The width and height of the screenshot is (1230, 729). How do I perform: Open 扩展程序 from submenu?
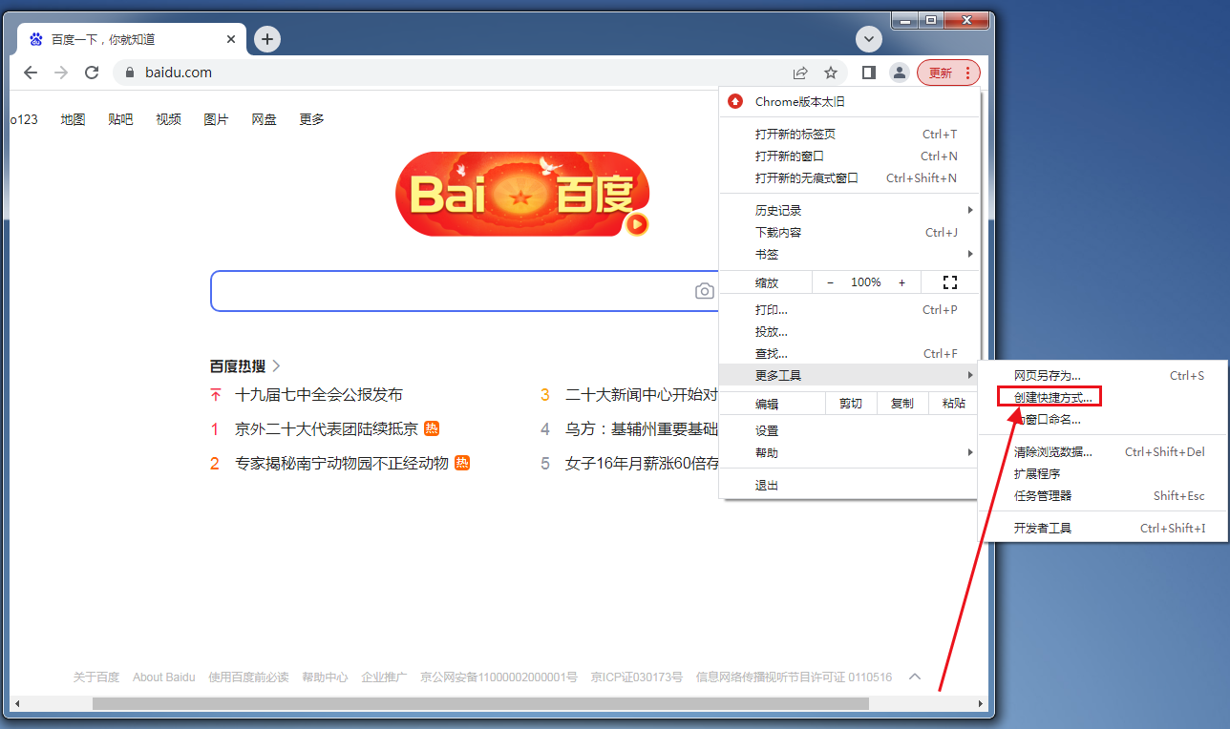point(1103,474)
